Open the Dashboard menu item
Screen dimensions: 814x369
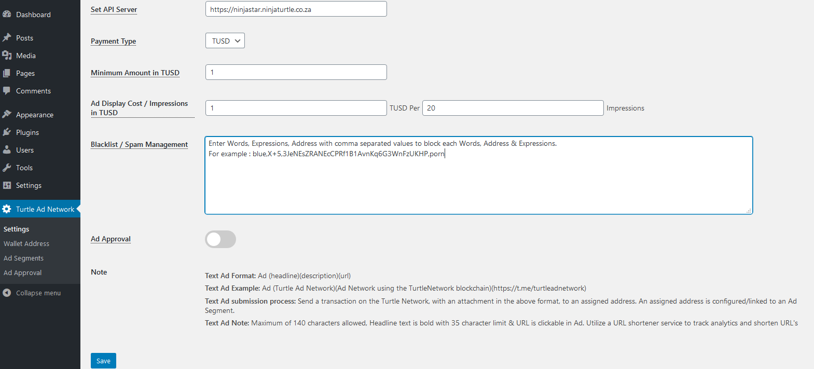point(40,15)
